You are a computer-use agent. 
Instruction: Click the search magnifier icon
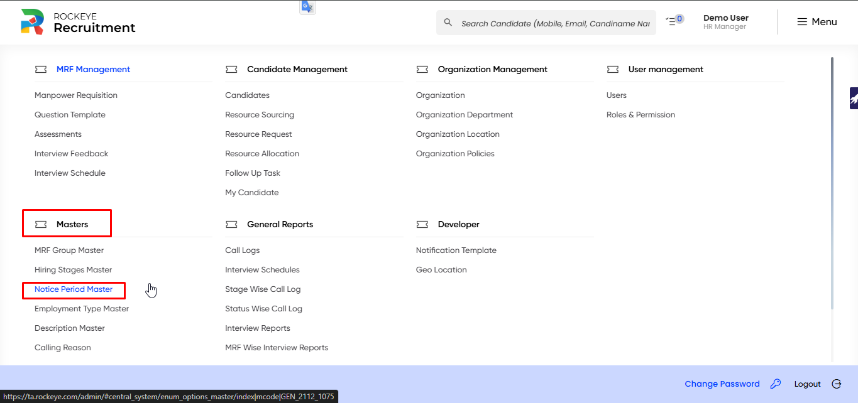tap(448, 23)
